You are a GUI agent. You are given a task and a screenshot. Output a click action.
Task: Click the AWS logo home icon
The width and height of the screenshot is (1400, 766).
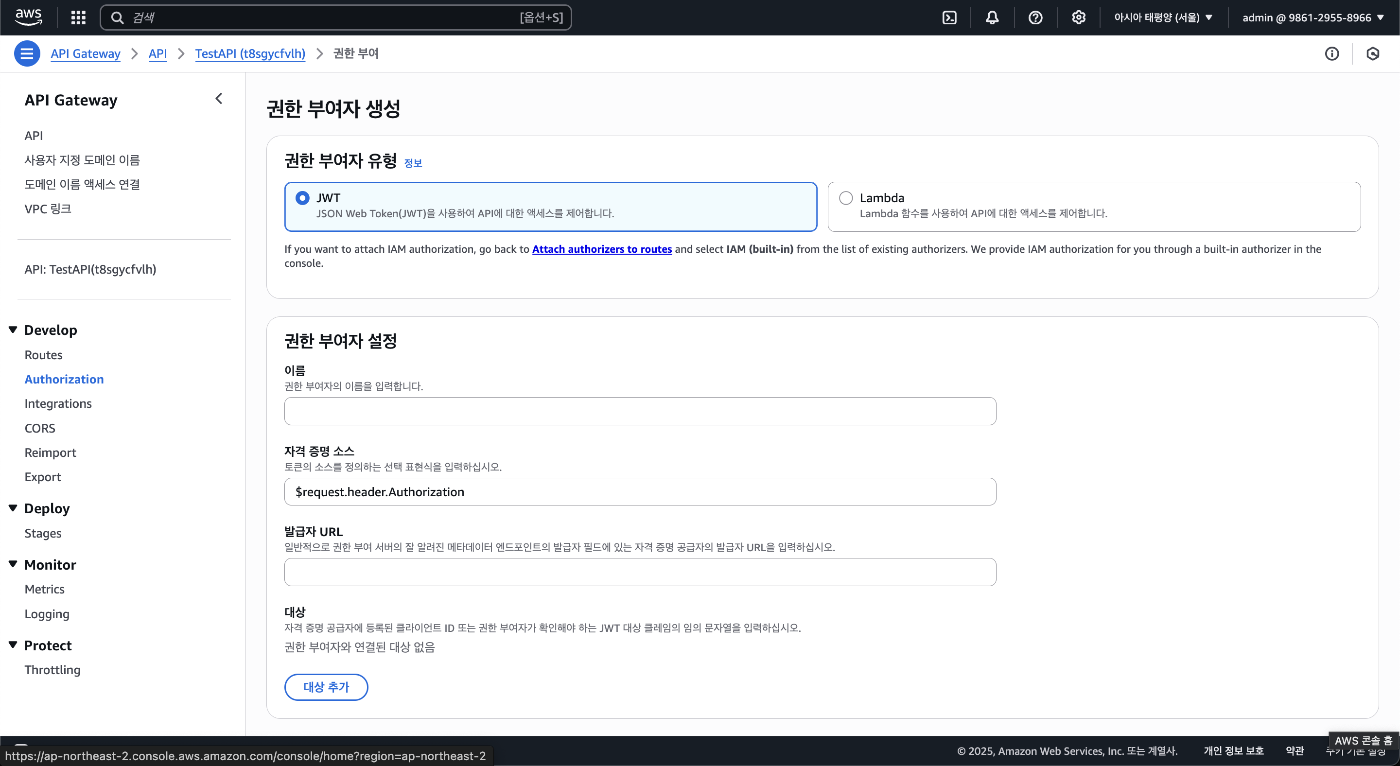(x=28, y=17)
